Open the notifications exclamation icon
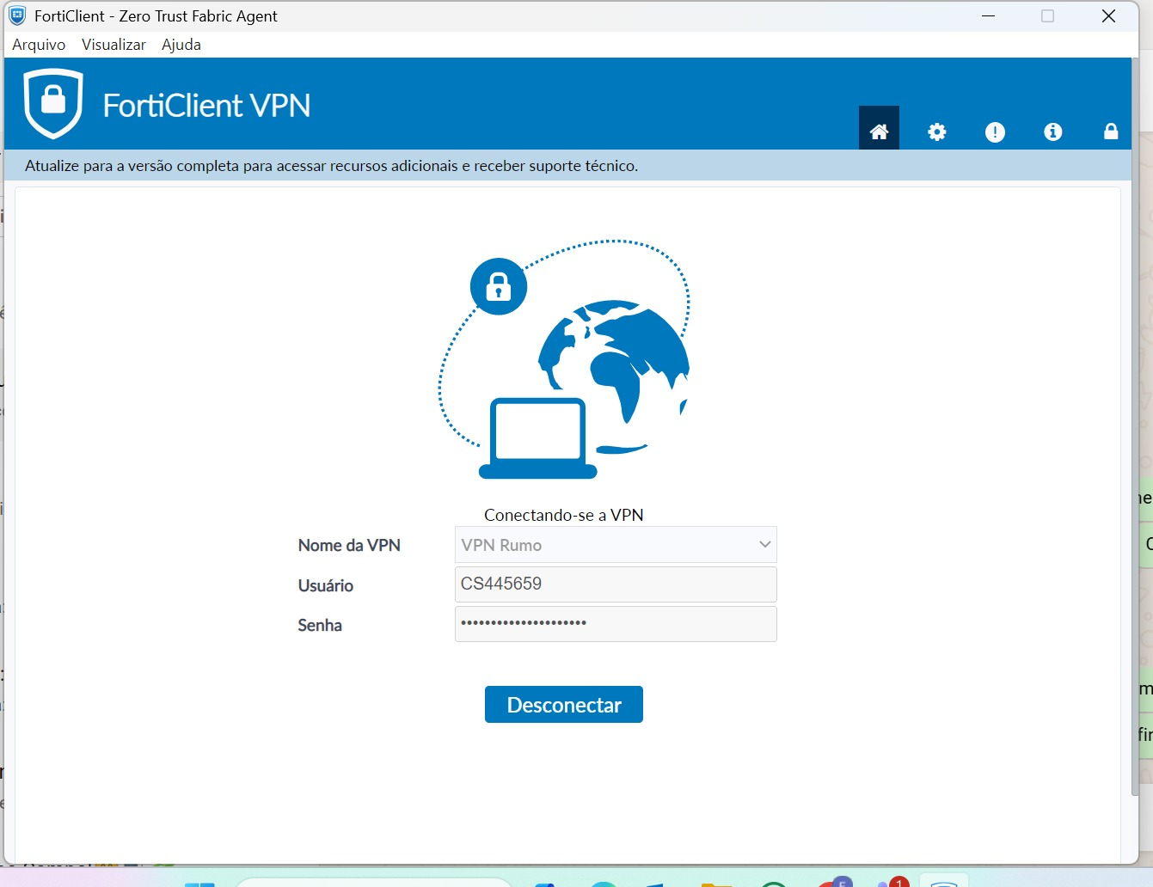1153x887 pixels. coord(995,132)
